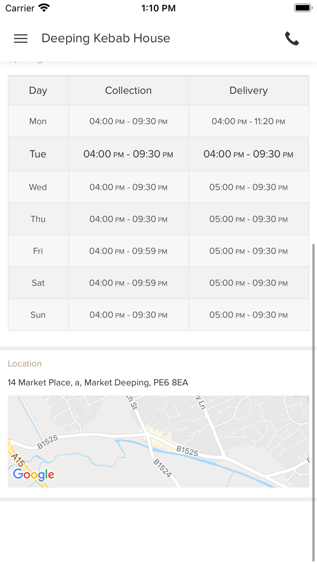Viewport: 317px width, 564px height.
Task: Tap the Location section label
Action: click(24, 364)
